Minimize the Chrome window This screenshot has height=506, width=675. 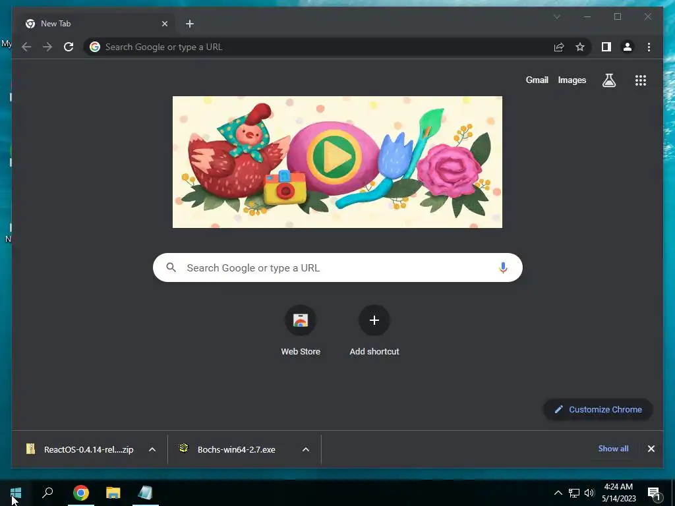coord(587,16)
